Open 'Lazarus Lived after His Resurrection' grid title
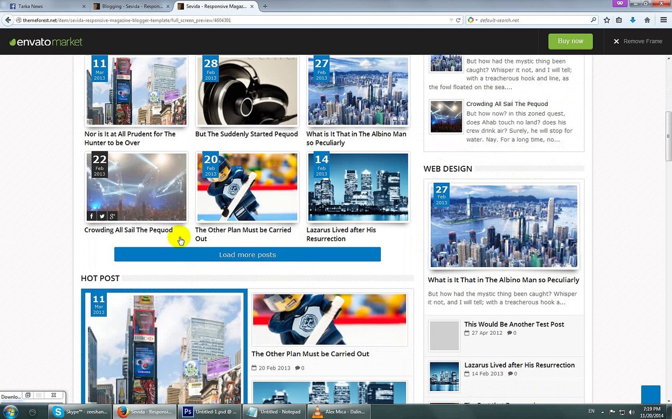This screenshot has width=672, height=419. click(x=341, y=235)
